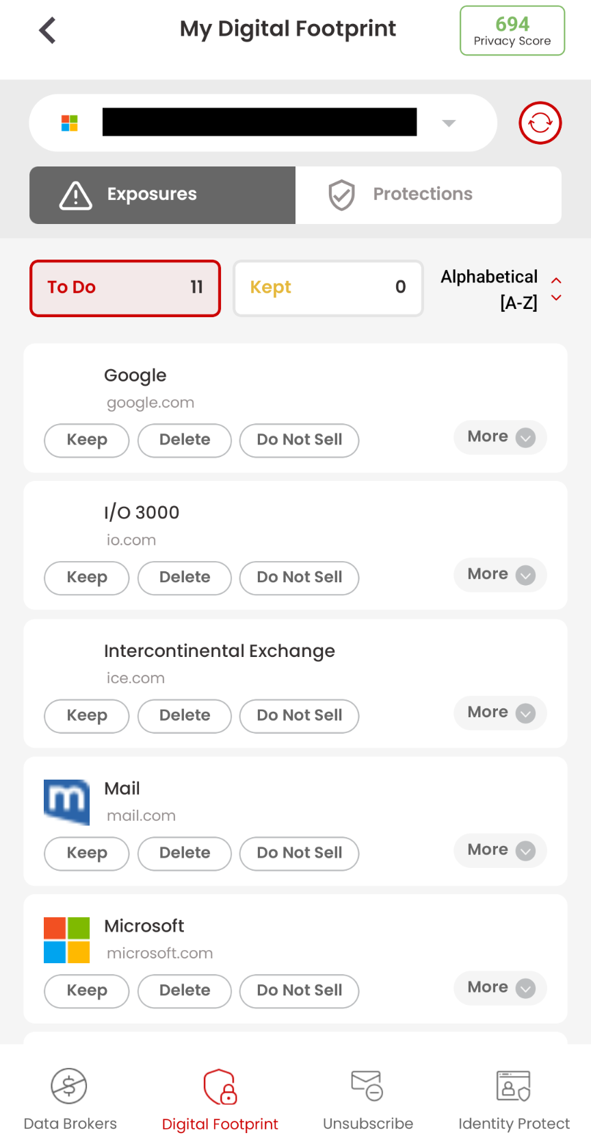Expand More options for Microsoft

[500, 988]
